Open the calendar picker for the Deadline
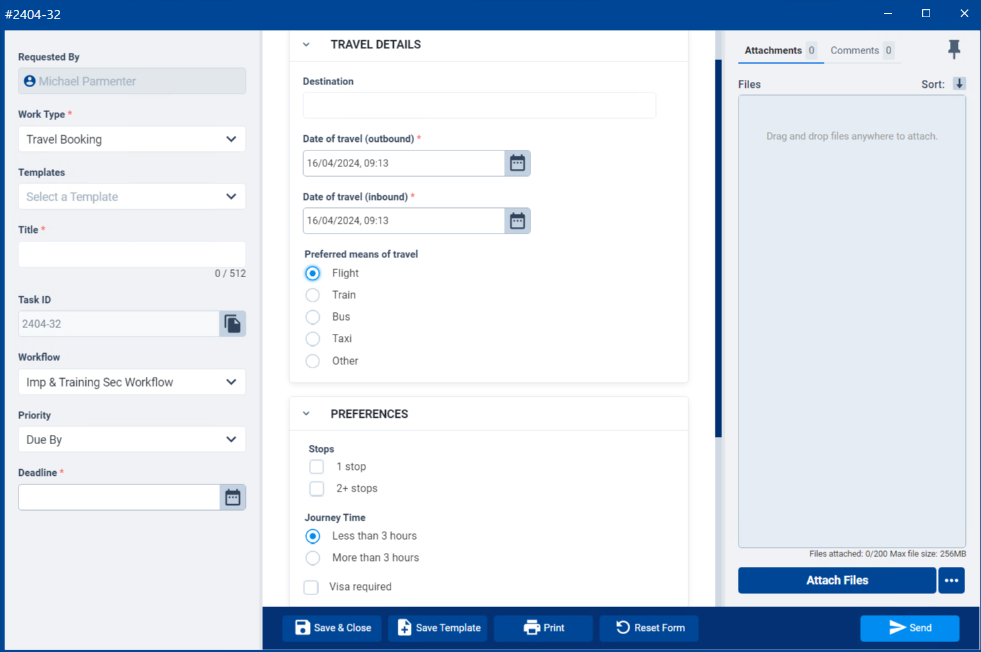The height and width of the screenshot is (652, 981). (233, 497)
